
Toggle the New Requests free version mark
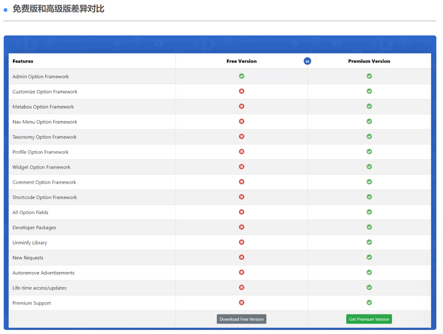point(242,257)
